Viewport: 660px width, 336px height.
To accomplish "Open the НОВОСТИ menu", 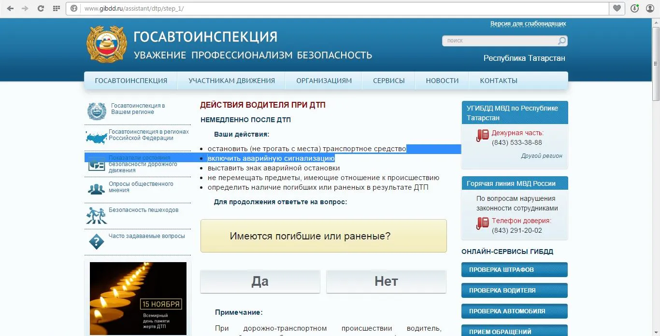I will (x=442, y=81).
